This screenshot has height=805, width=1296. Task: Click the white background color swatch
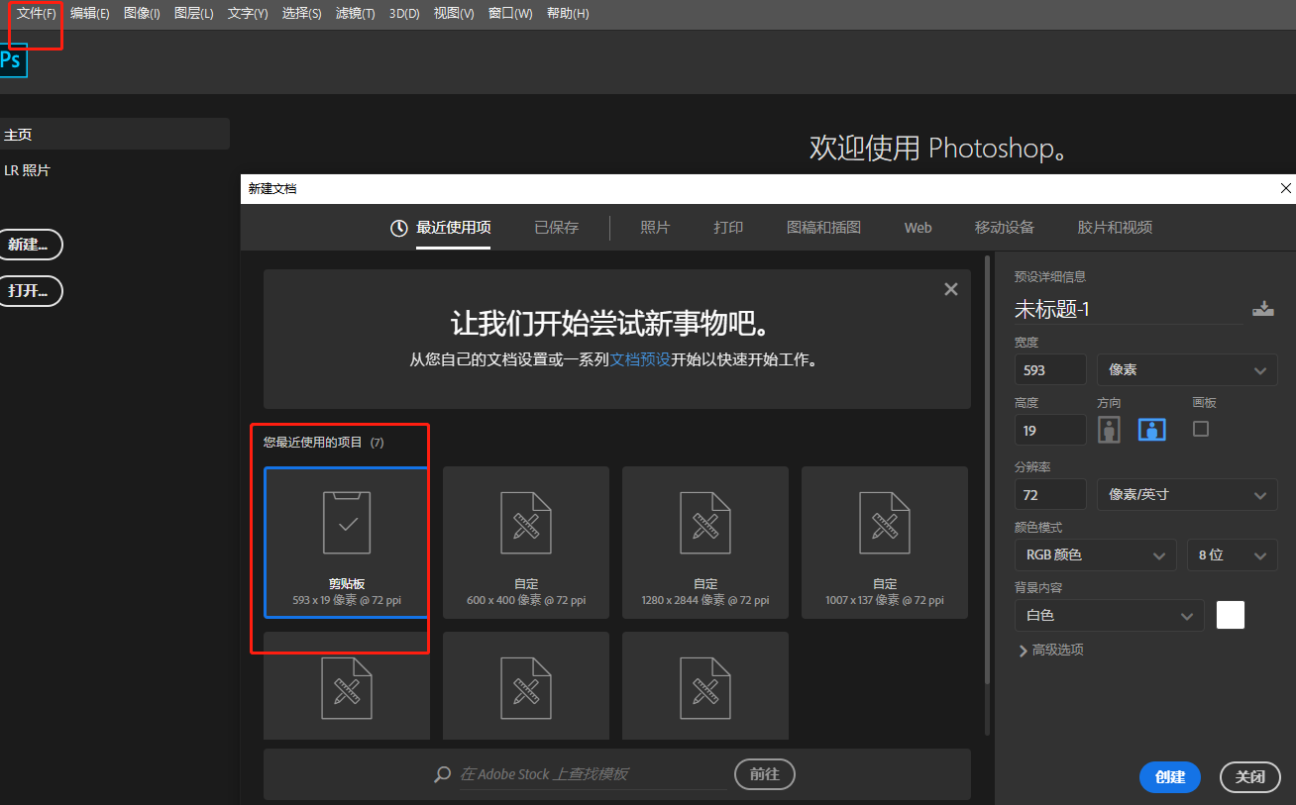tap(1231, 615)
